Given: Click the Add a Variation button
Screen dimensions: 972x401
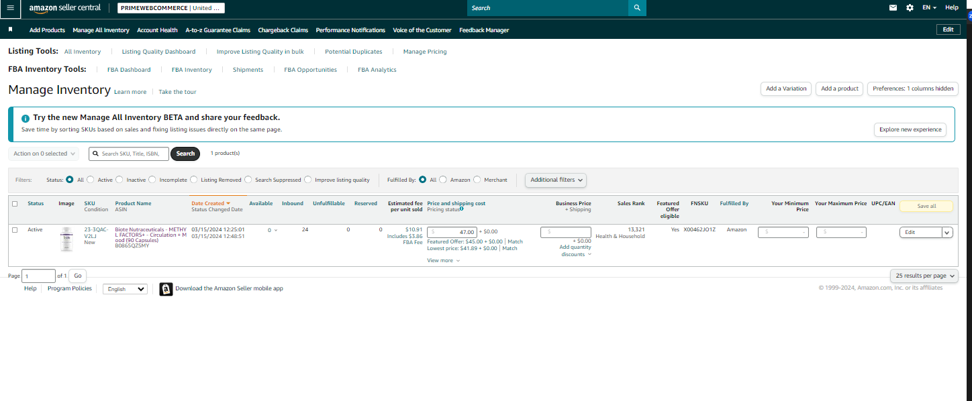Looking at the screenshot, I should (x=786, y=89).
